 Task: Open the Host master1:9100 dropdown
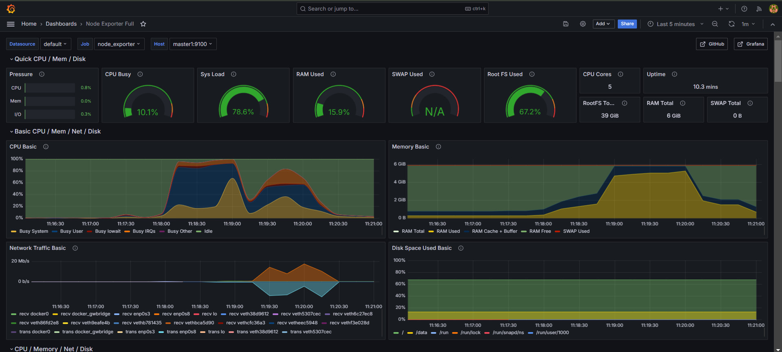[x=193, y=44]
